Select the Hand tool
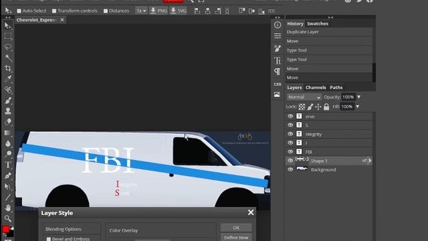428x241 pixels. (x=8, y=208)
